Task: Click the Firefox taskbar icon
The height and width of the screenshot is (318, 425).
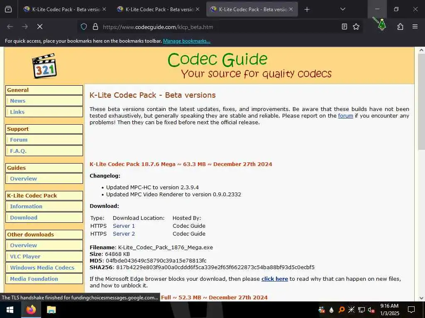Action: coord(31,310)
